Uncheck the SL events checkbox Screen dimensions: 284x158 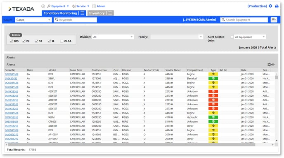click(49, 41)
